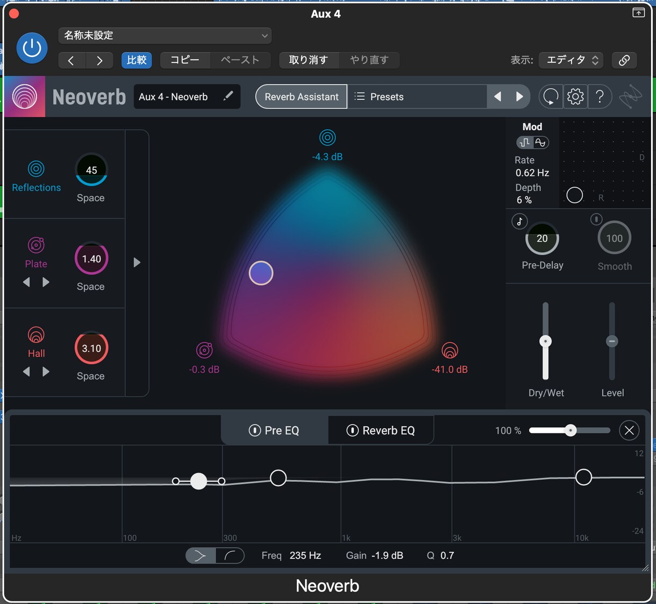Screen dimensions: 656x604
Task: Adjust the Reflections Space knob at 45
Action: coord(91,170)
